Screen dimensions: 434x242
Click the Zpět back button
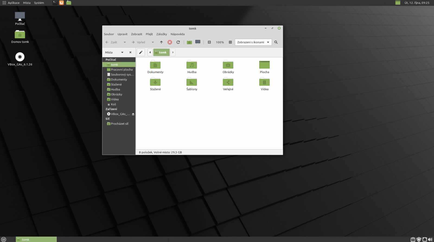pos(111,42)
